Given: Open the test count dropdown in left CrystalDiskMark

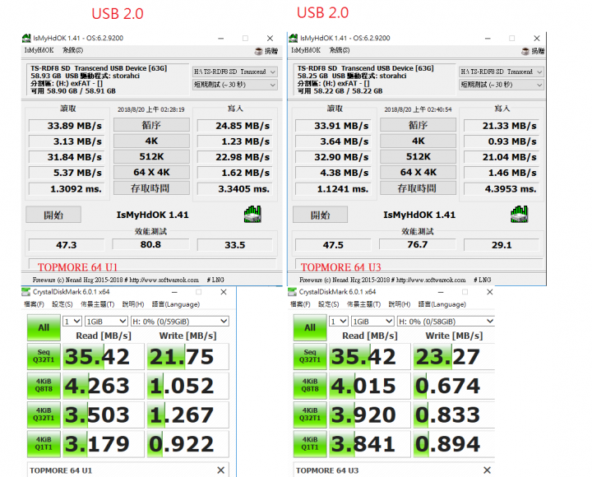Looking at the screenshot, I should (72, 322).
